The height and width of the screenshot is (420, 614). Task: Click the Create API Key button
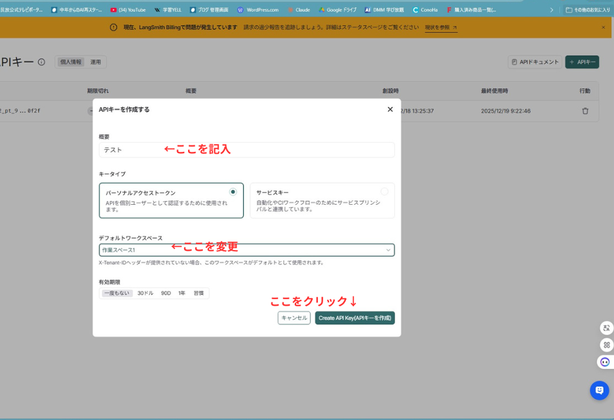(354, 318)
